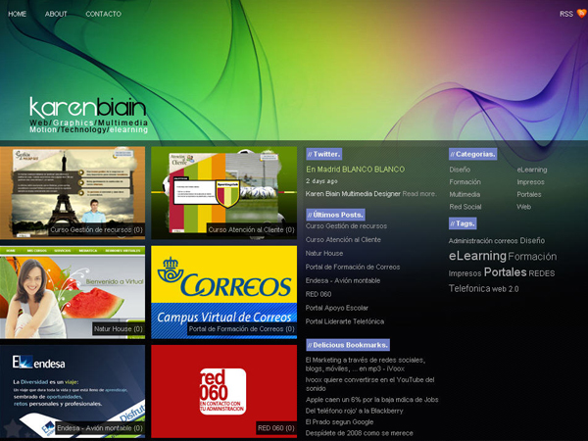Open post 'Portal Apoyo Escolar'
This screenshot has height=441, width=588.
[x=337, y=308]
